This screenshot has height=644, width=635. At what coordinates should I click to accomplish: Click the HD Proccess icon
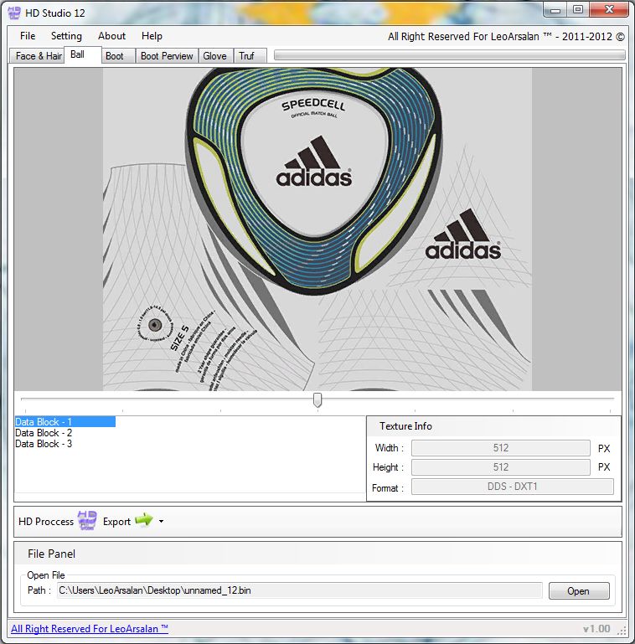click(87, 521)
